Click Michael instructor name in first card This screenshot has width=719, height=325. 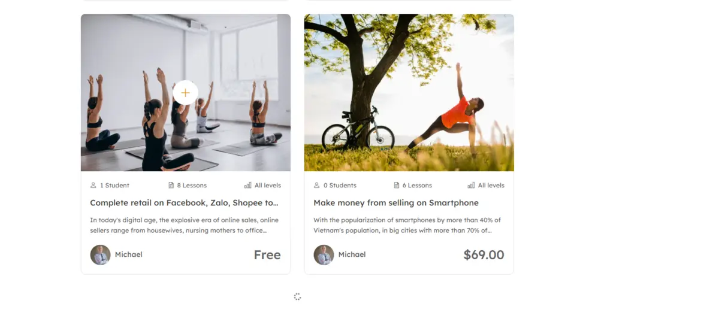coord(129,254)
